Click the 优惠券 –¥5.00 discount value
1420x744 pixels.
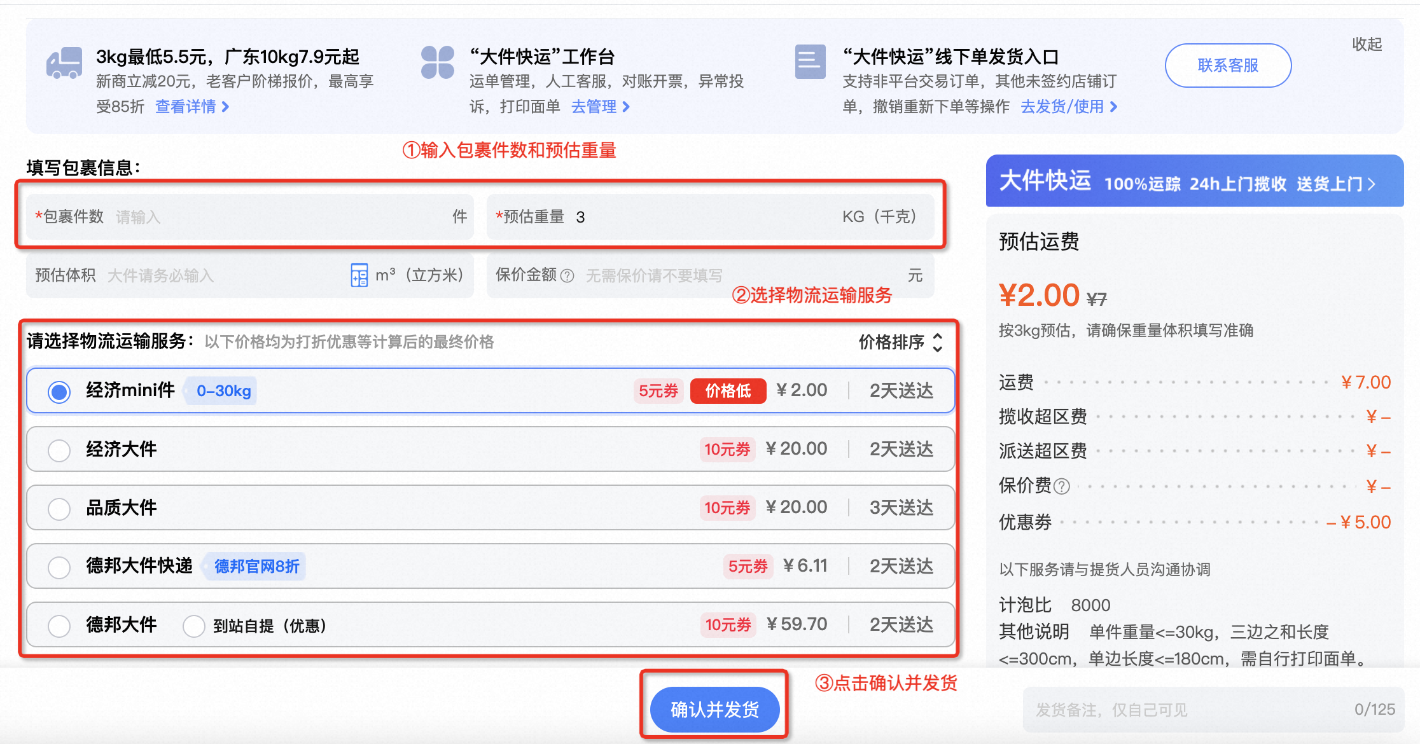1358,522
